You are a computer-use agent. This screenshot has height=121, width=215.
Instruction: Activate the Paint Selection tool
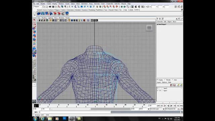point(34,28)
